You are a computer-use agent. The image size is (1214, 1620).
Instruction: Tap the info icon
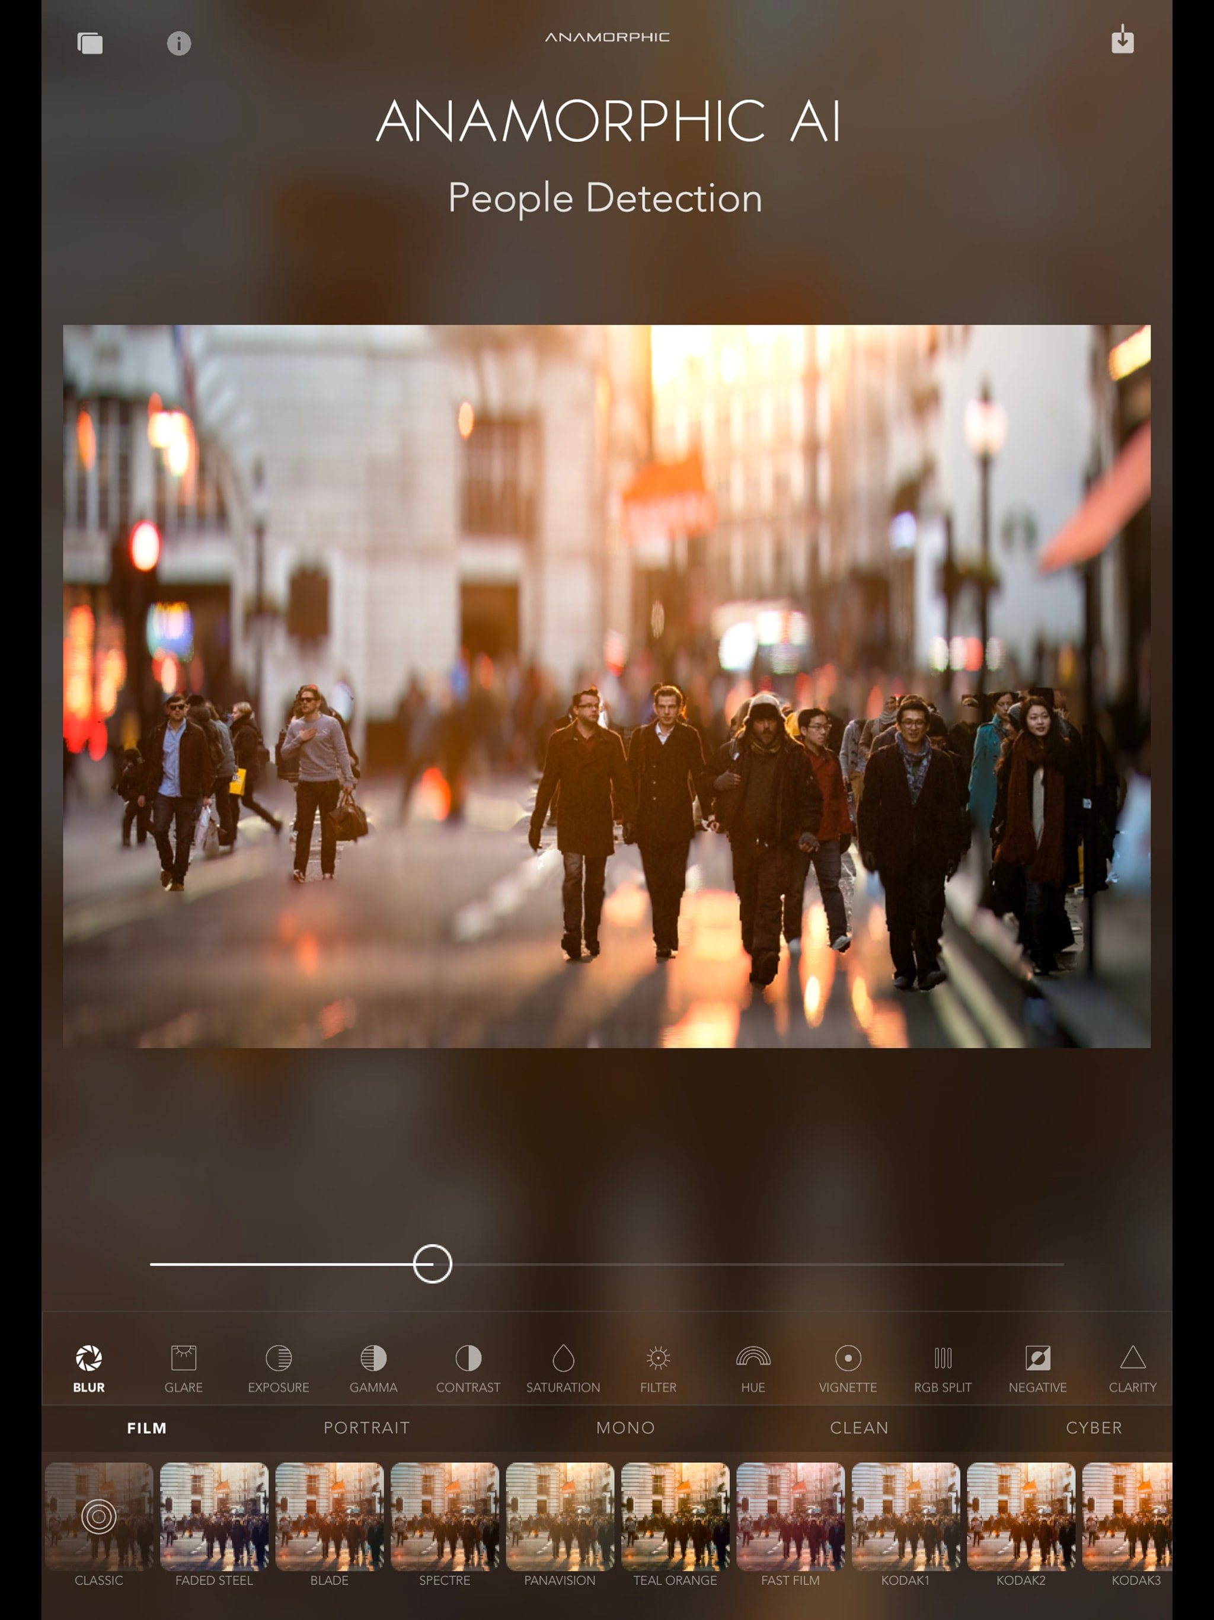[178, 43]
